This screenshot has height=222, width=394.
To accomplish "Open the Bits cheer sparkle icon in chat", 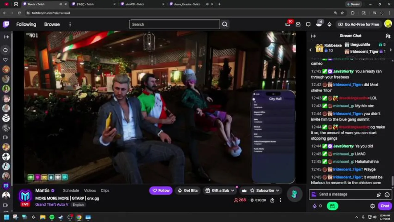I will pos(379,195).
